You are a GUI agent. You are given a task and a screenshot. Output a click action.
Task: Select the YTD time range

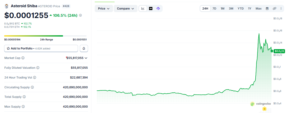241,8
